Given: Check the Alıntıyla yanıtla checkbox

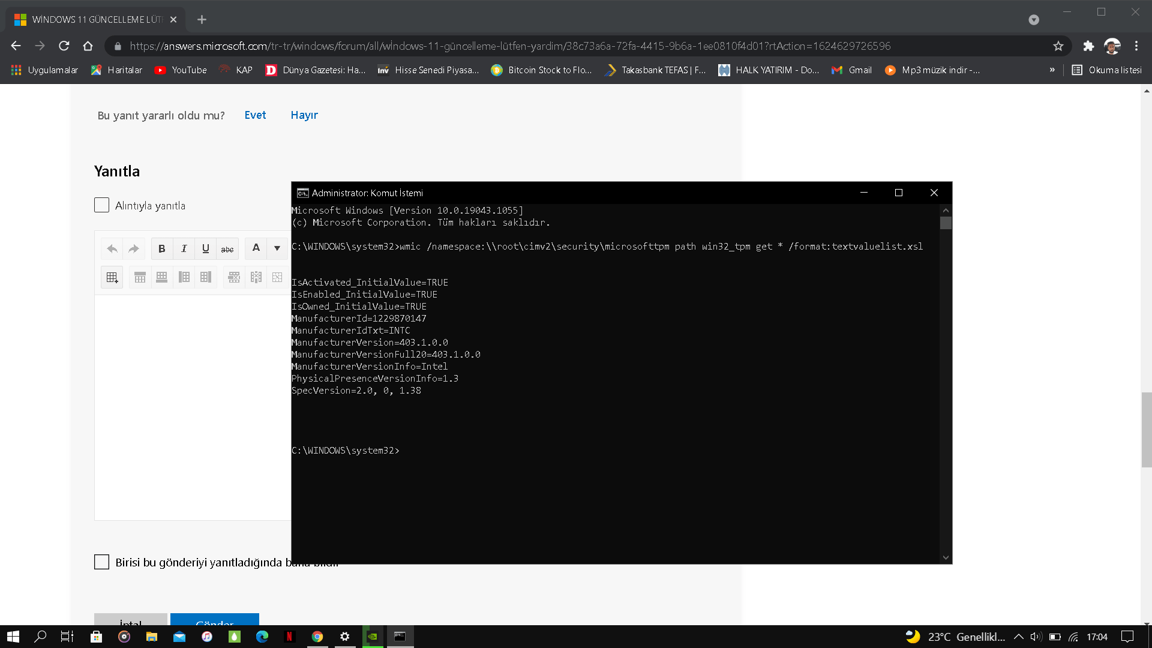Looking at the screenshot, I should [101, 205].
